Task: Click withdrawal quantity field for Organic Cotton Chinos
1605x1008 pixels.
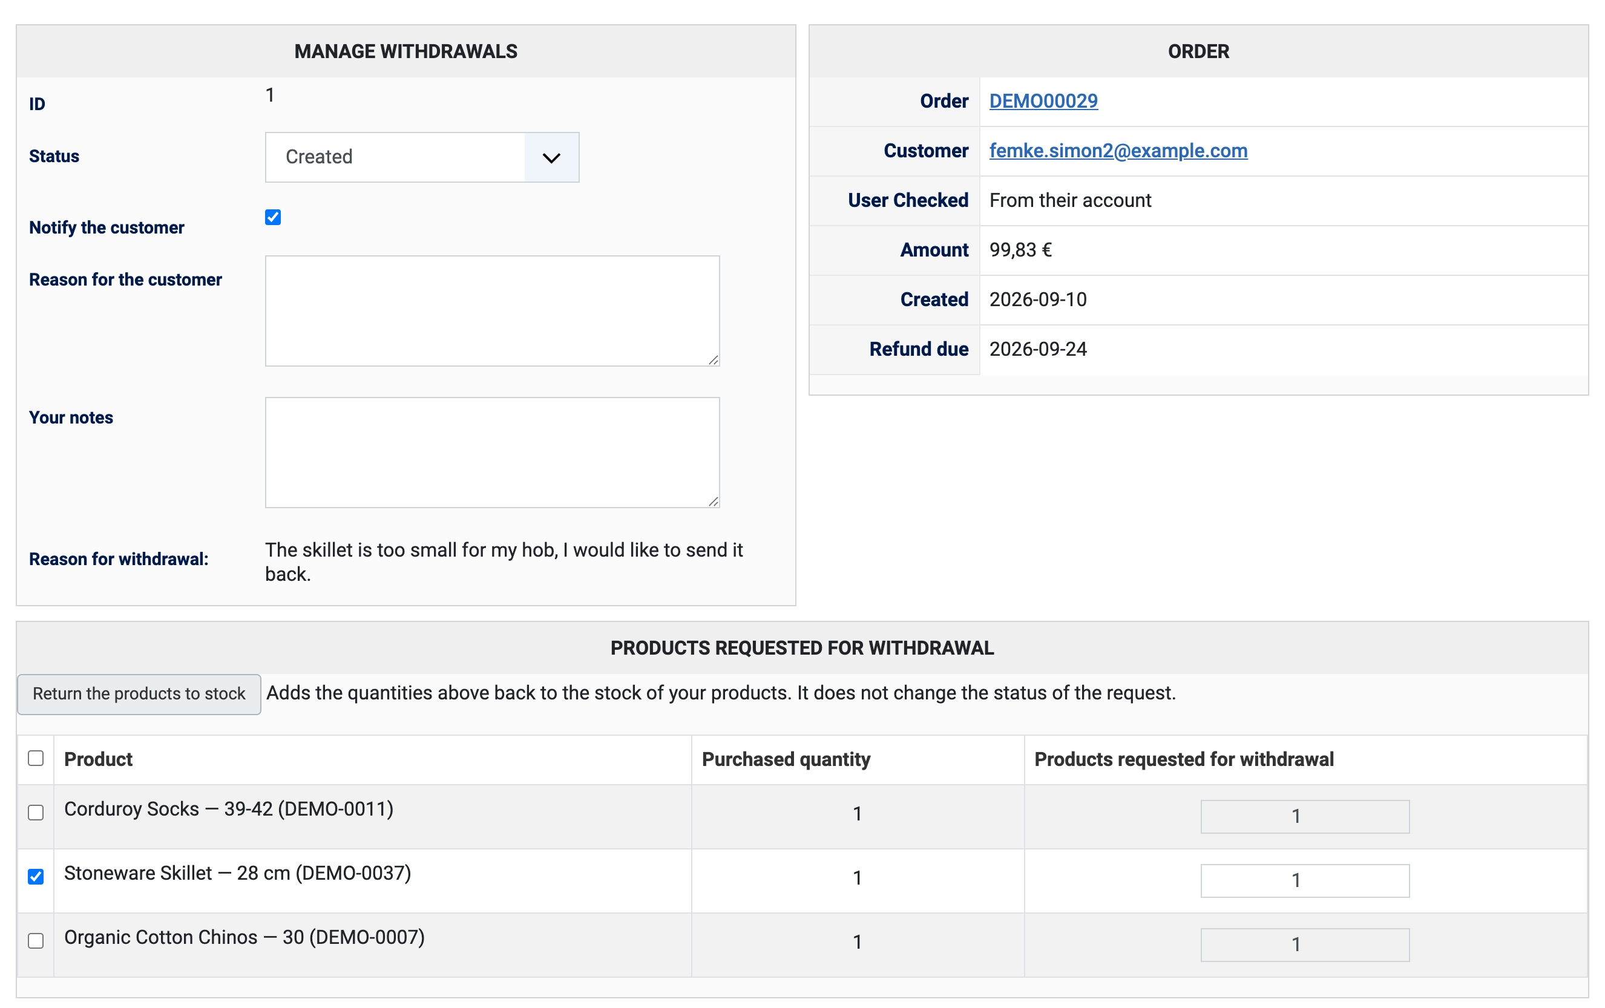Action: coord(1304,944)
